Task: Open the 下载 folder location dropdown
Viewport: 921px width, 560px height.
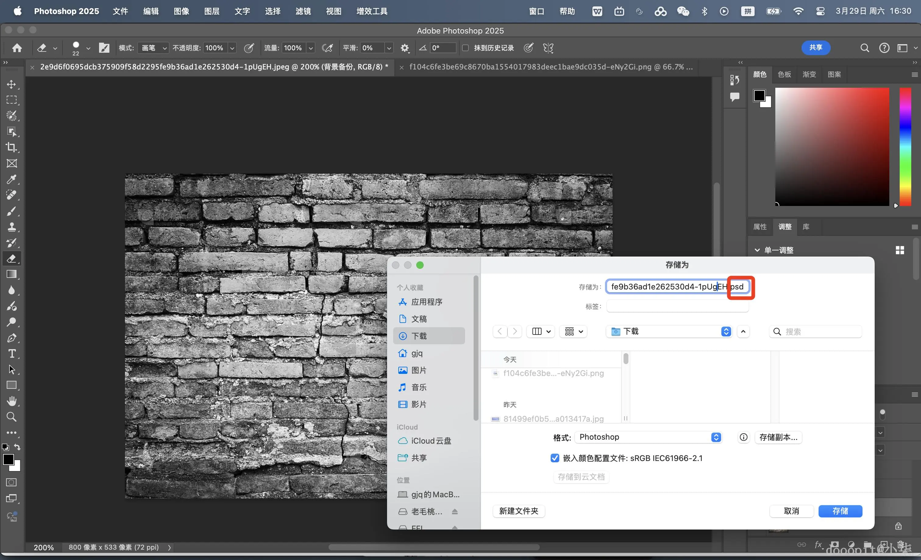Action: (x=668, y=331)
